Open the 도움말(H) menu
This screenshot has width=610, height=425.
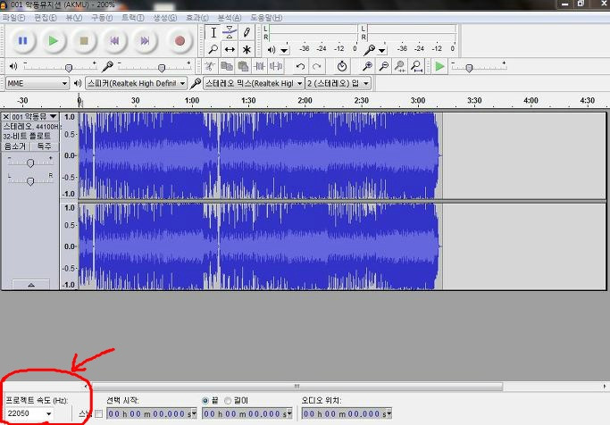266,18
